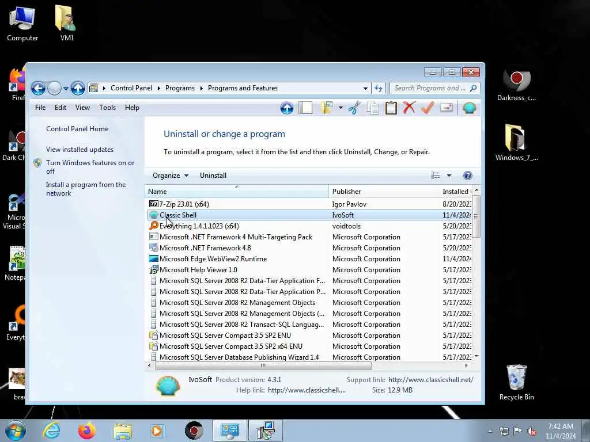Screen dimensions: 590x442
Task: Open the Tools menu
Action: point(107,108)
